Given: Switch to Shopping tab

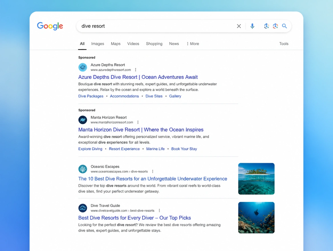Looking at the screenshot, I should coord(154,44).
